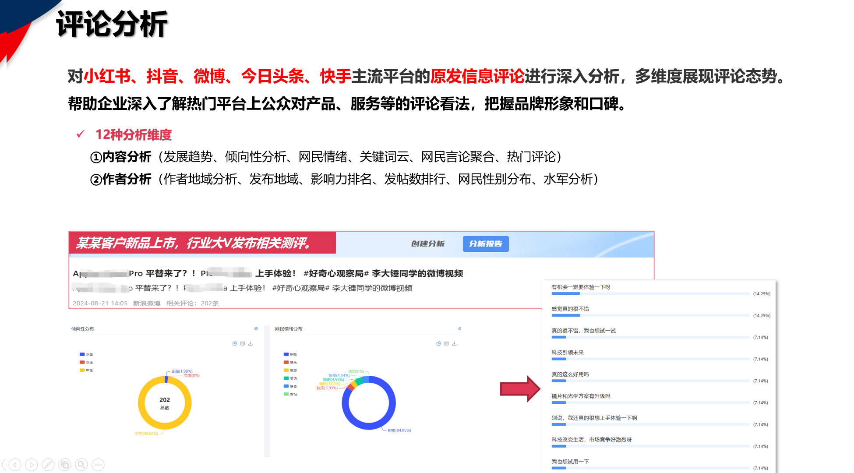Click the slideshow zoom magnifier
Viewport: 854px width, 473px height.
click(81, 465)
